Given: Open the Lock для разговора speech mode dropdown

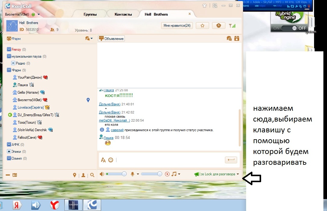Looking at the screenshot, I should [238, 174].
